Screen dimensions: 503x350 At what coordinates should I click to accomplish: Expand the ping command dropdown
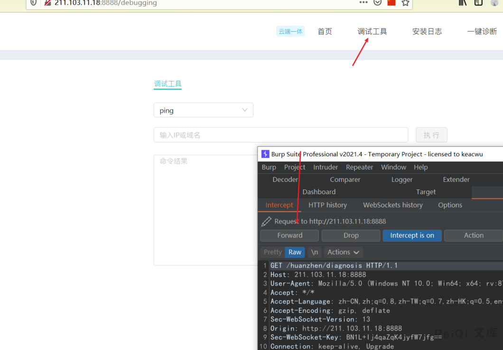[x=203, y=110]
